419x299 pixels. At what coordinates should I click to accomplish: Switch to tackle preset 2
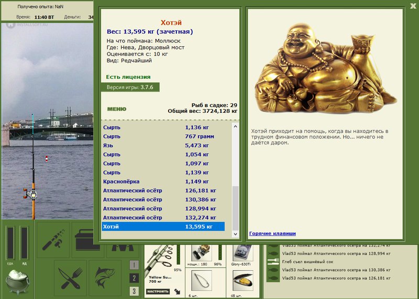coord(134,278)
